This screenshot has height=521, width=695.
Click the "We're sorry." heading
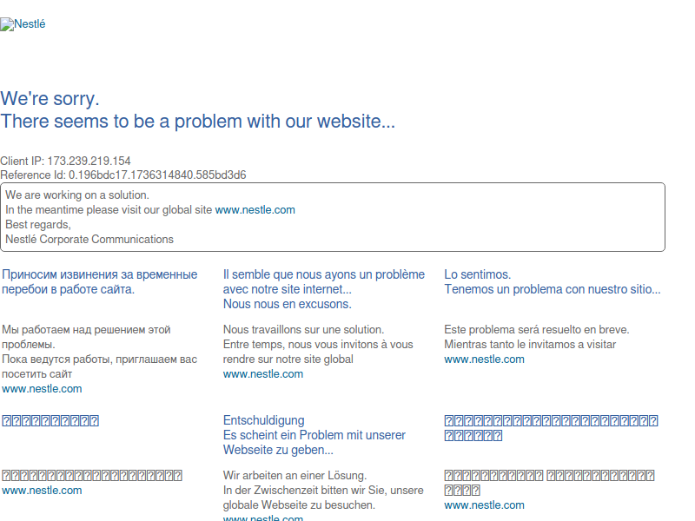click(x=50, y=98)
